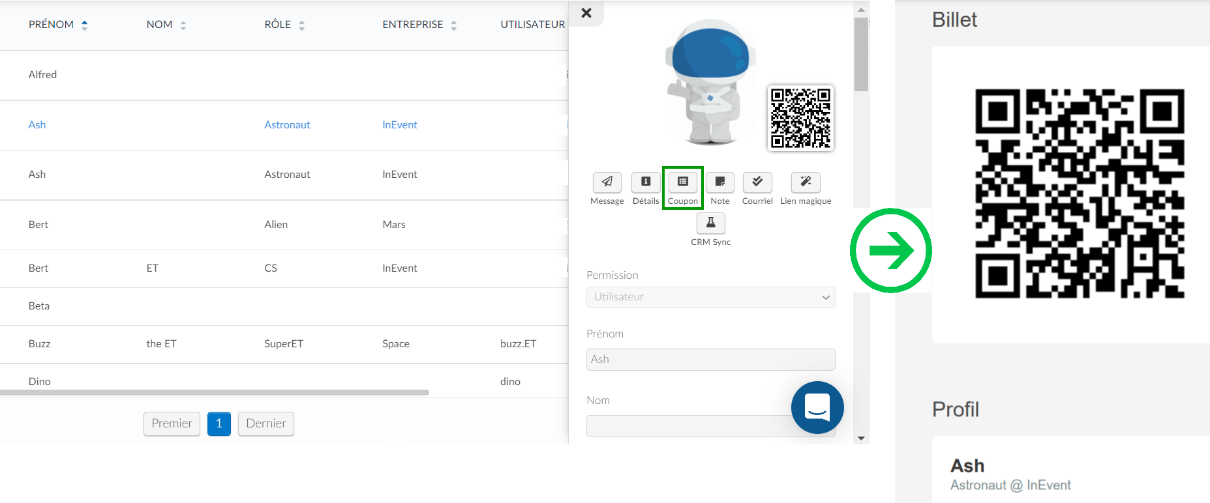Select the Beta row
The image size is (1210, 503).
(x=284, y=306)
